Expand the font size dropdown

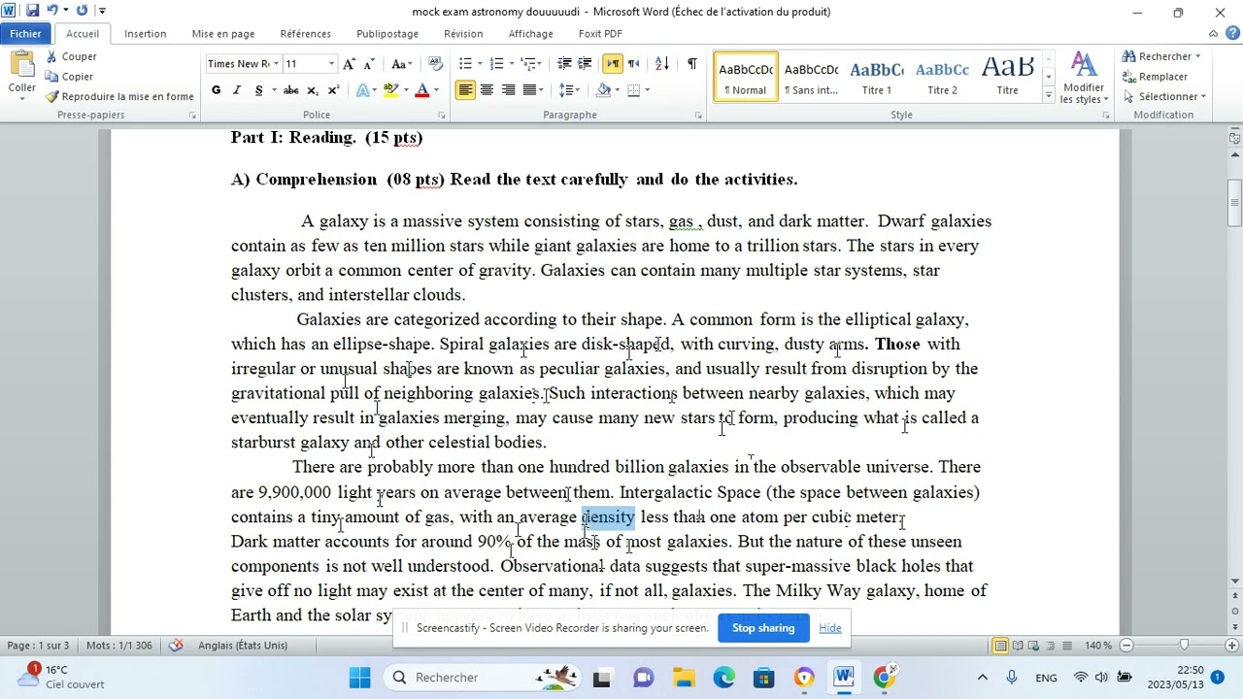point(332,64)
